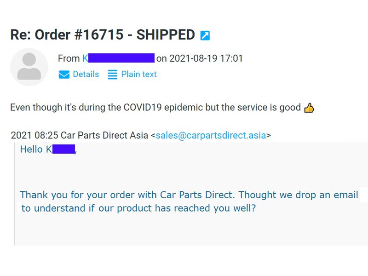Image resolution: width=368 pixels, height=276 pixels.
Task: Click the sender's gray avatar placeholder
Action: [29, 67]
